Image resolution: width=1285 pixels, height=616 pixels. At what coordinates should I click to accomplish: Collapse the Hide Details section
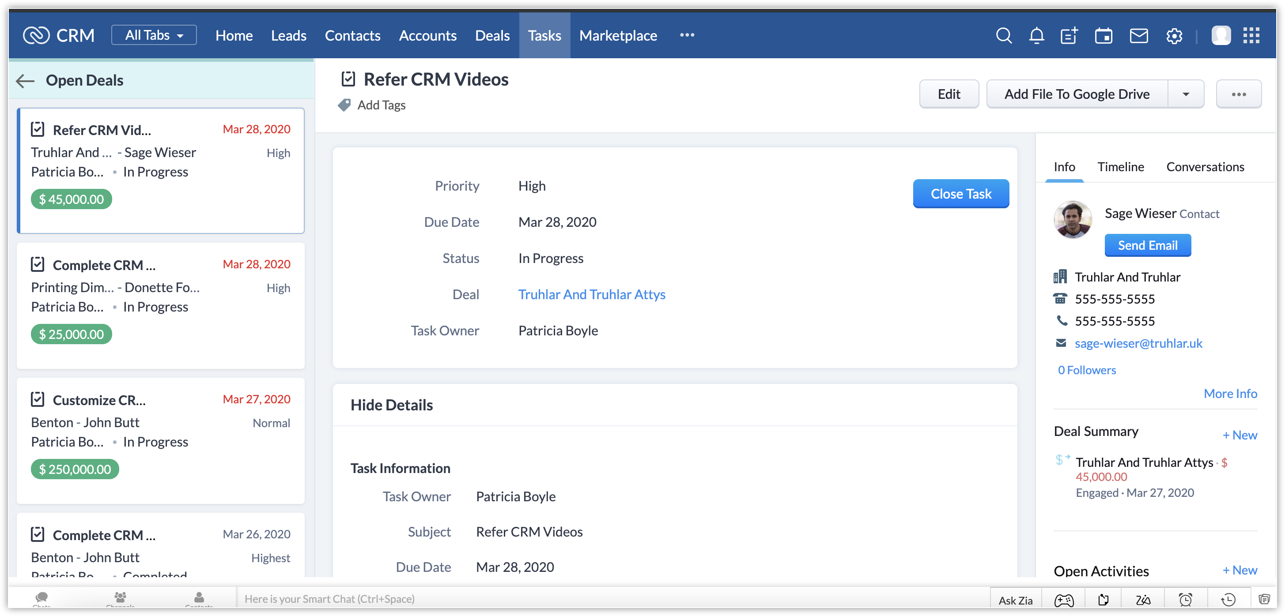391,405
